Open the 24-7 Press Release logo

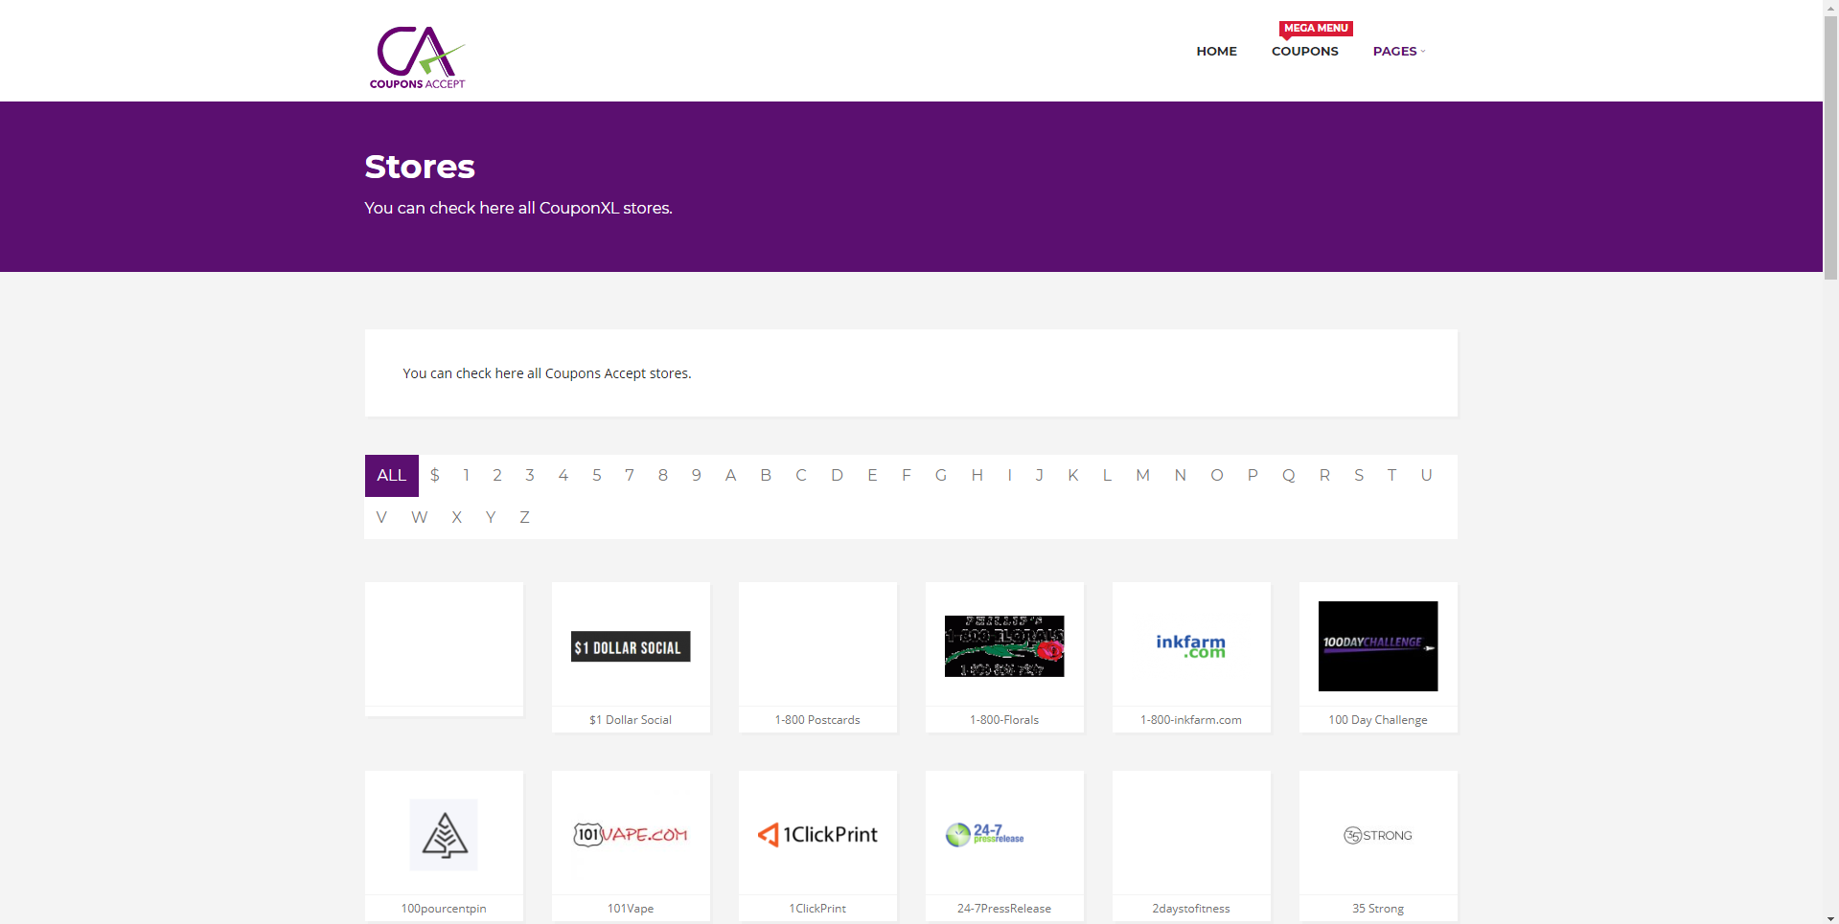click(985, 835)
